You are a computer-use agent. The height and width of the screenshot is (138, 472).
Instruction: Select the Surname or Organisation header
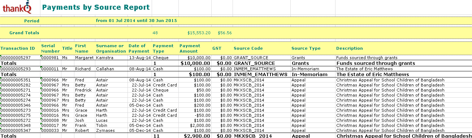click(111, 48)
